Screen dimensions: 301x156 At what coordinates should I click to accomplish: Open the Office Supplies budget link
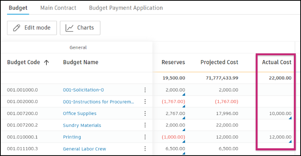(x=80, y=113)
